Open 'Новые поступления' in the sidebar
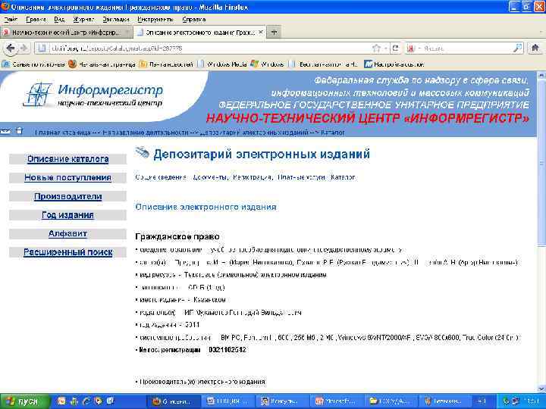The height and width of the screenshot is (409, 546). point(68,178)
